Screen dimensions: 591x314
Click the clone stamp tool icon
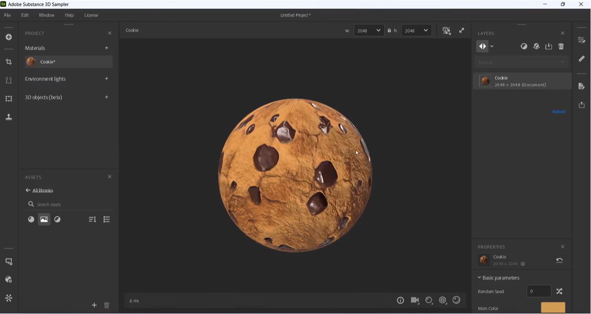tap(8, 117)
